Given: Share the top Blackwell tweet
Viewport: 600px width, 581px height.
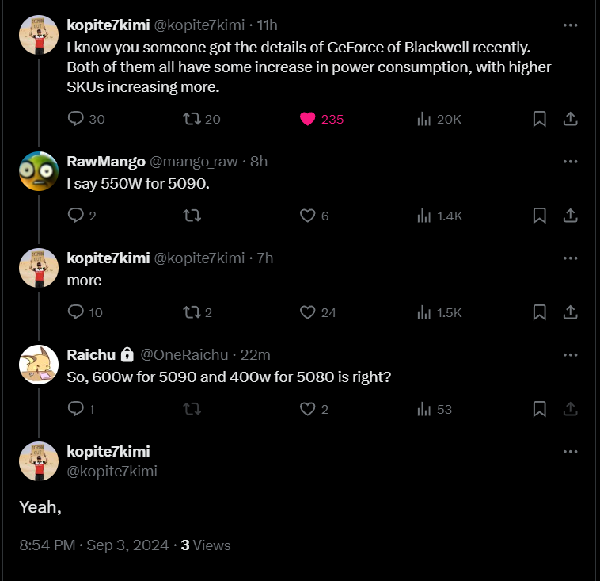Looking at the screenshot, I should [569, 119].
